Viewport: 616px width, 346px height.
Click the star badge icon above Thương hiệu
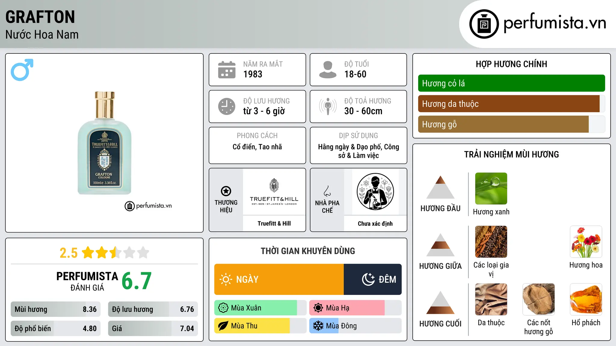point(226,191)
